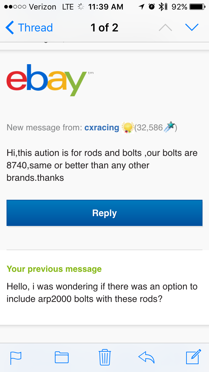Go back to Thread
The image size is (209, 372).
[29, 28]
